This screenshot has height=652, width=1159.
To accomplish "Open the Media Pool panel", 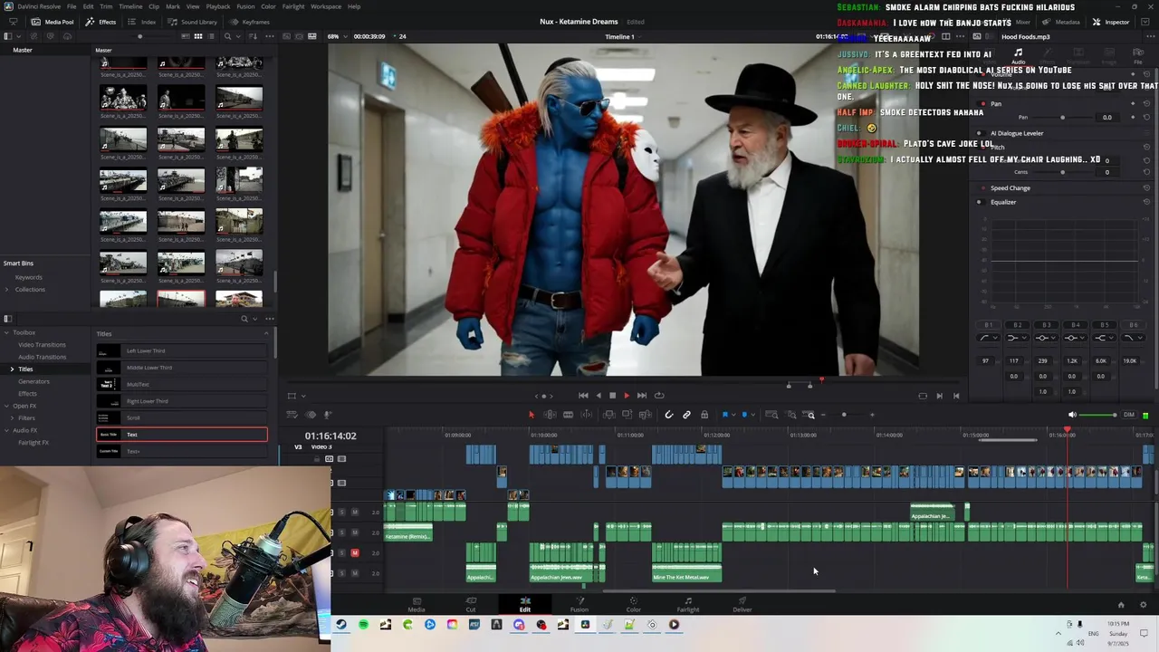I will 53,22.
